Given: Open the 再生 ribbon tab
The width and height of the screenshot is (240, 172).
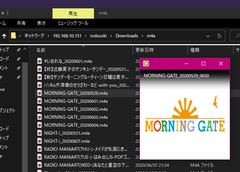Looking at the screenshot, I should coord(73,13).
